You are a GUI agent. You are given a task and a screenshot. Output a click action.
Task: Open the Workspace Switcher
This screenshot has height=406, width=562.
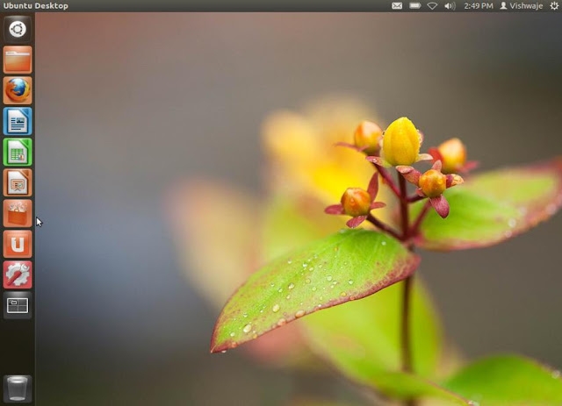click(x=17, y=305)
